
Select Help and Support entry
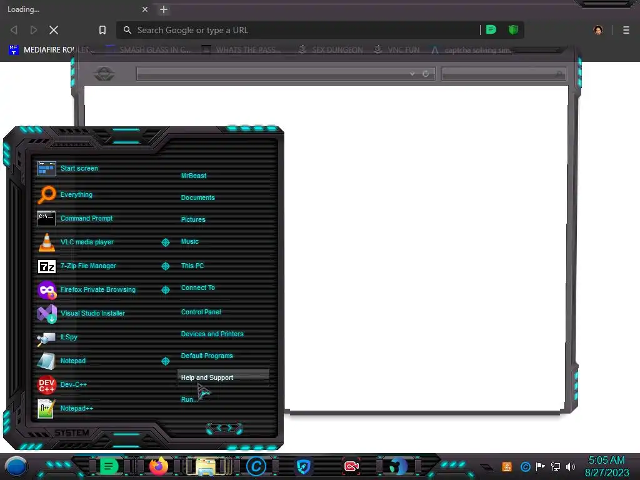pos(223,377)
